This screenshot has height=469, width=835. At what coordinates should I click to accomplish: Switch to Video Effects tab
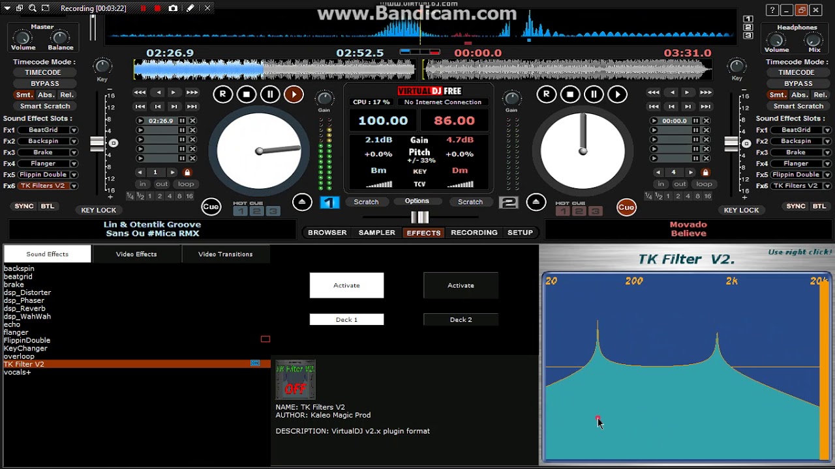136,254
